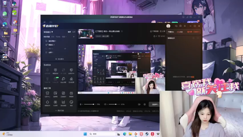The width and height of the screenshot is (243, 137).
Task: Pop out the 弹幕助手 panel
Action: pos(198,38)
